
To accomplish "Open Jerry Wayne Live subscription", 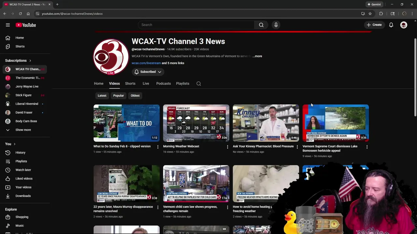I will tap(25, 86).
